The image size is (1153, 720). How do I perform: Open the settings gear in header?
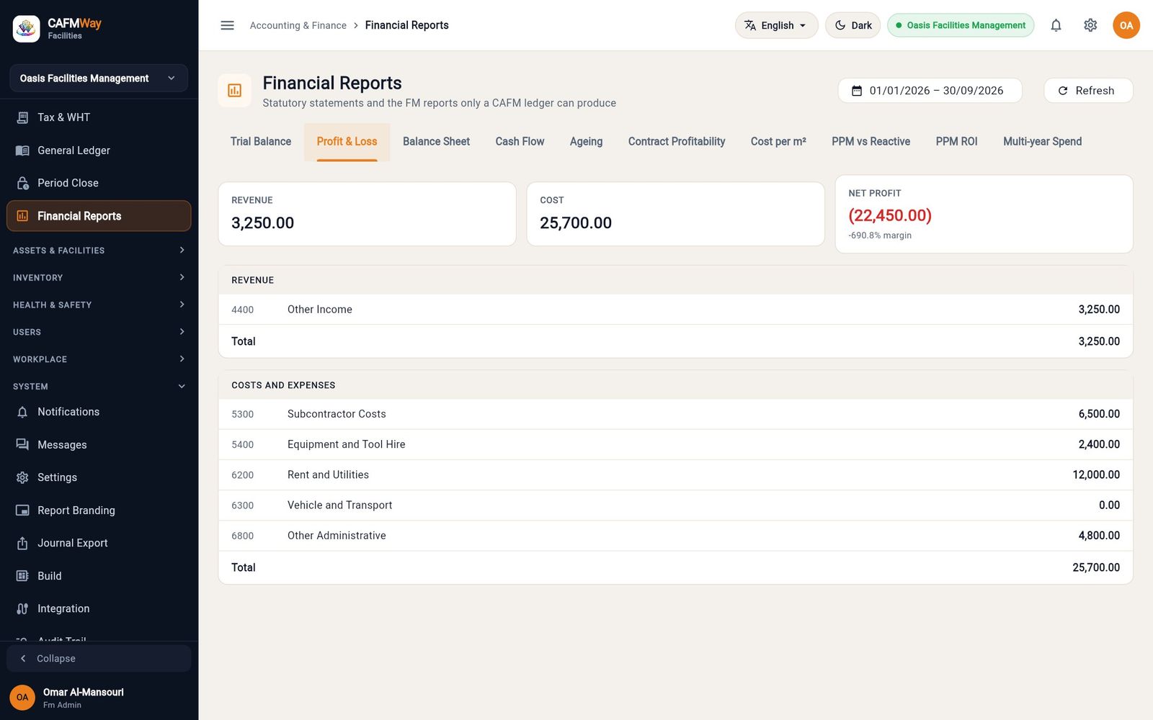(x=1090, y=25)
